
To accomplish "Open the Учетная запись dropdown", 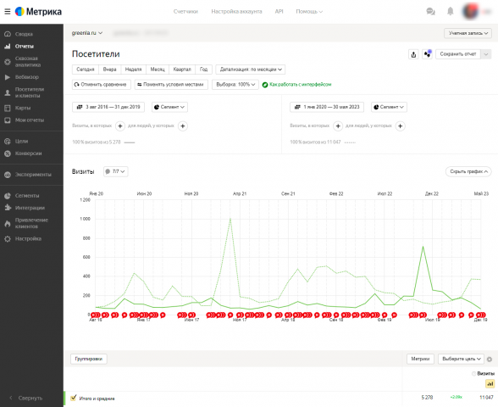I will tap(468, 33).
